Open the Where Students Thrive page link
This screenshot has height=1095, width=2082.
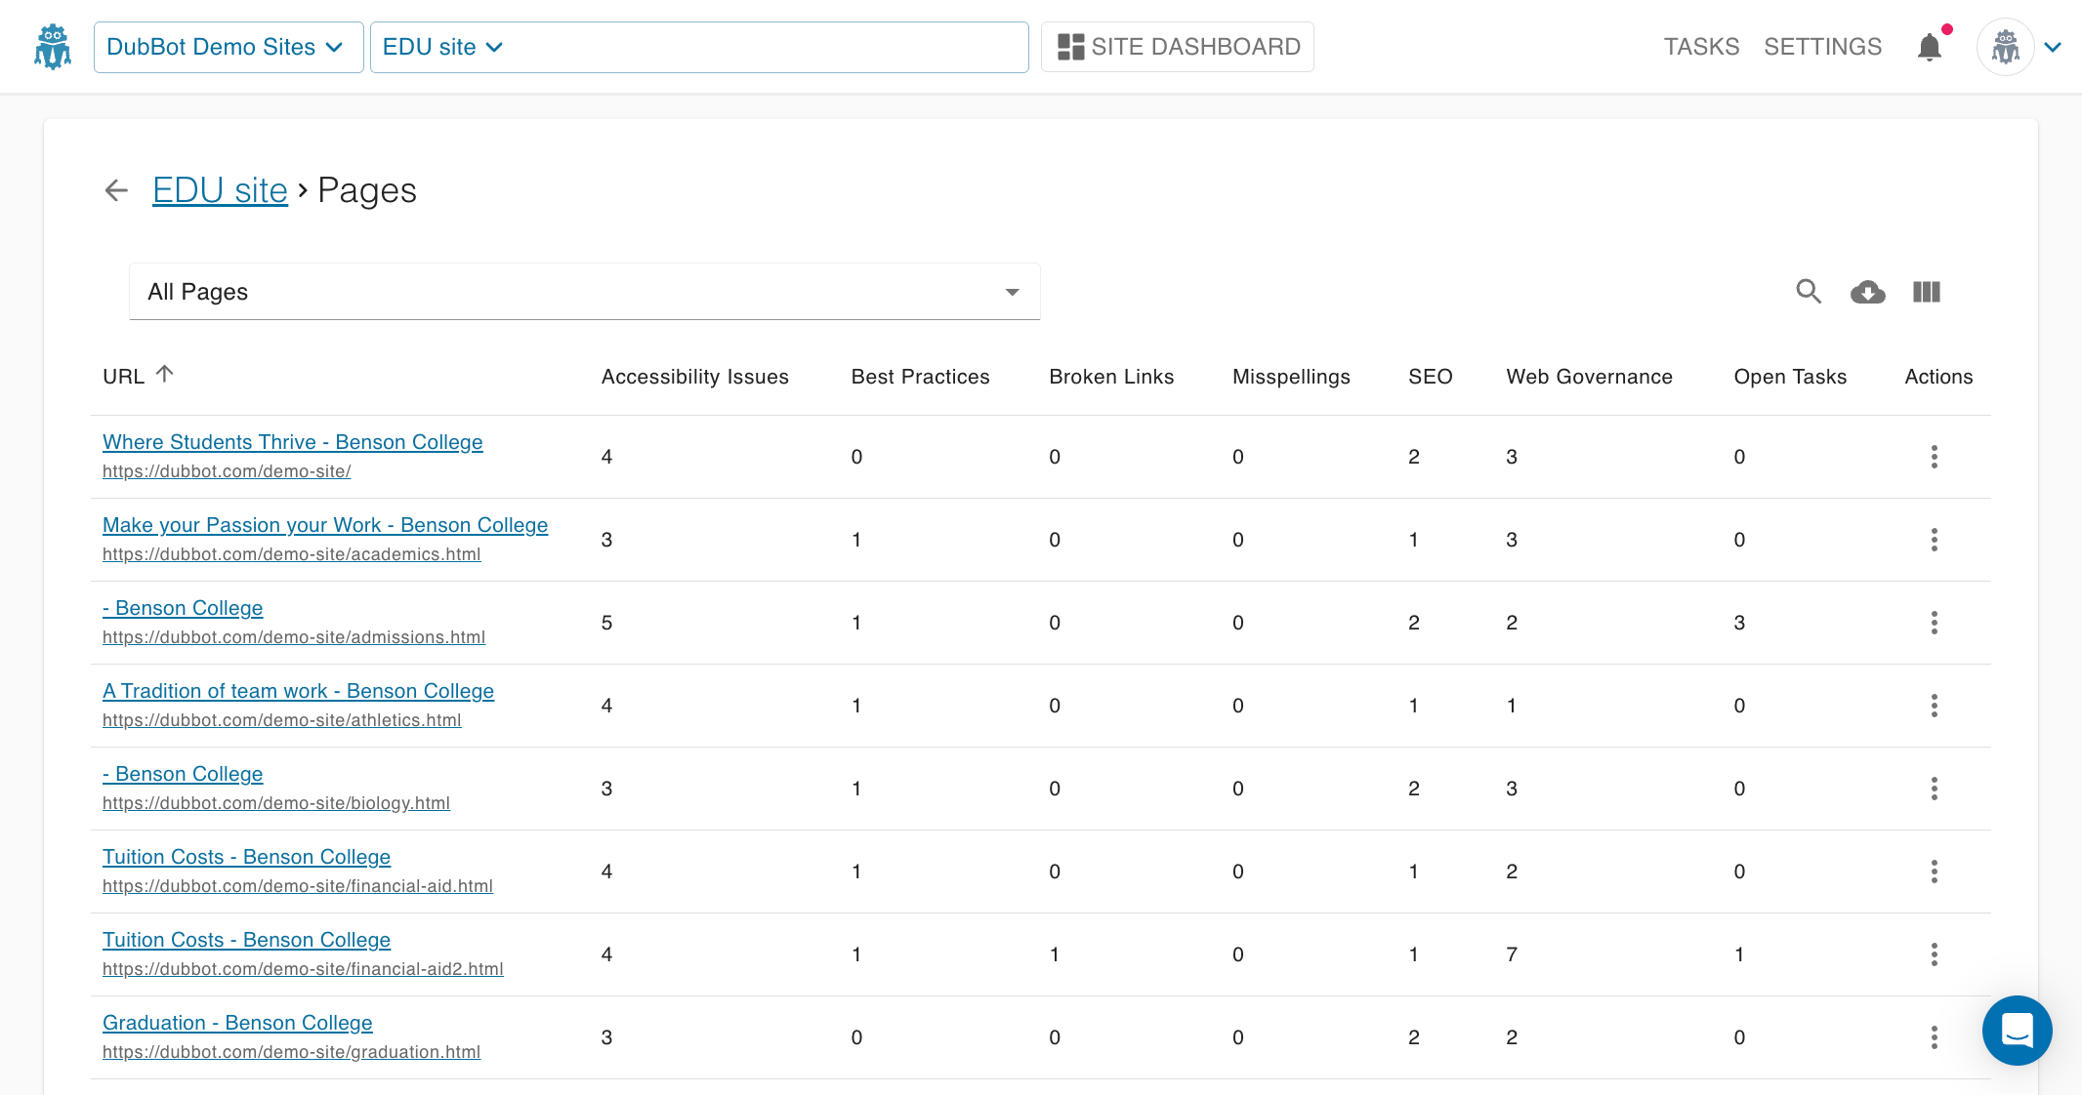point(292,442)
